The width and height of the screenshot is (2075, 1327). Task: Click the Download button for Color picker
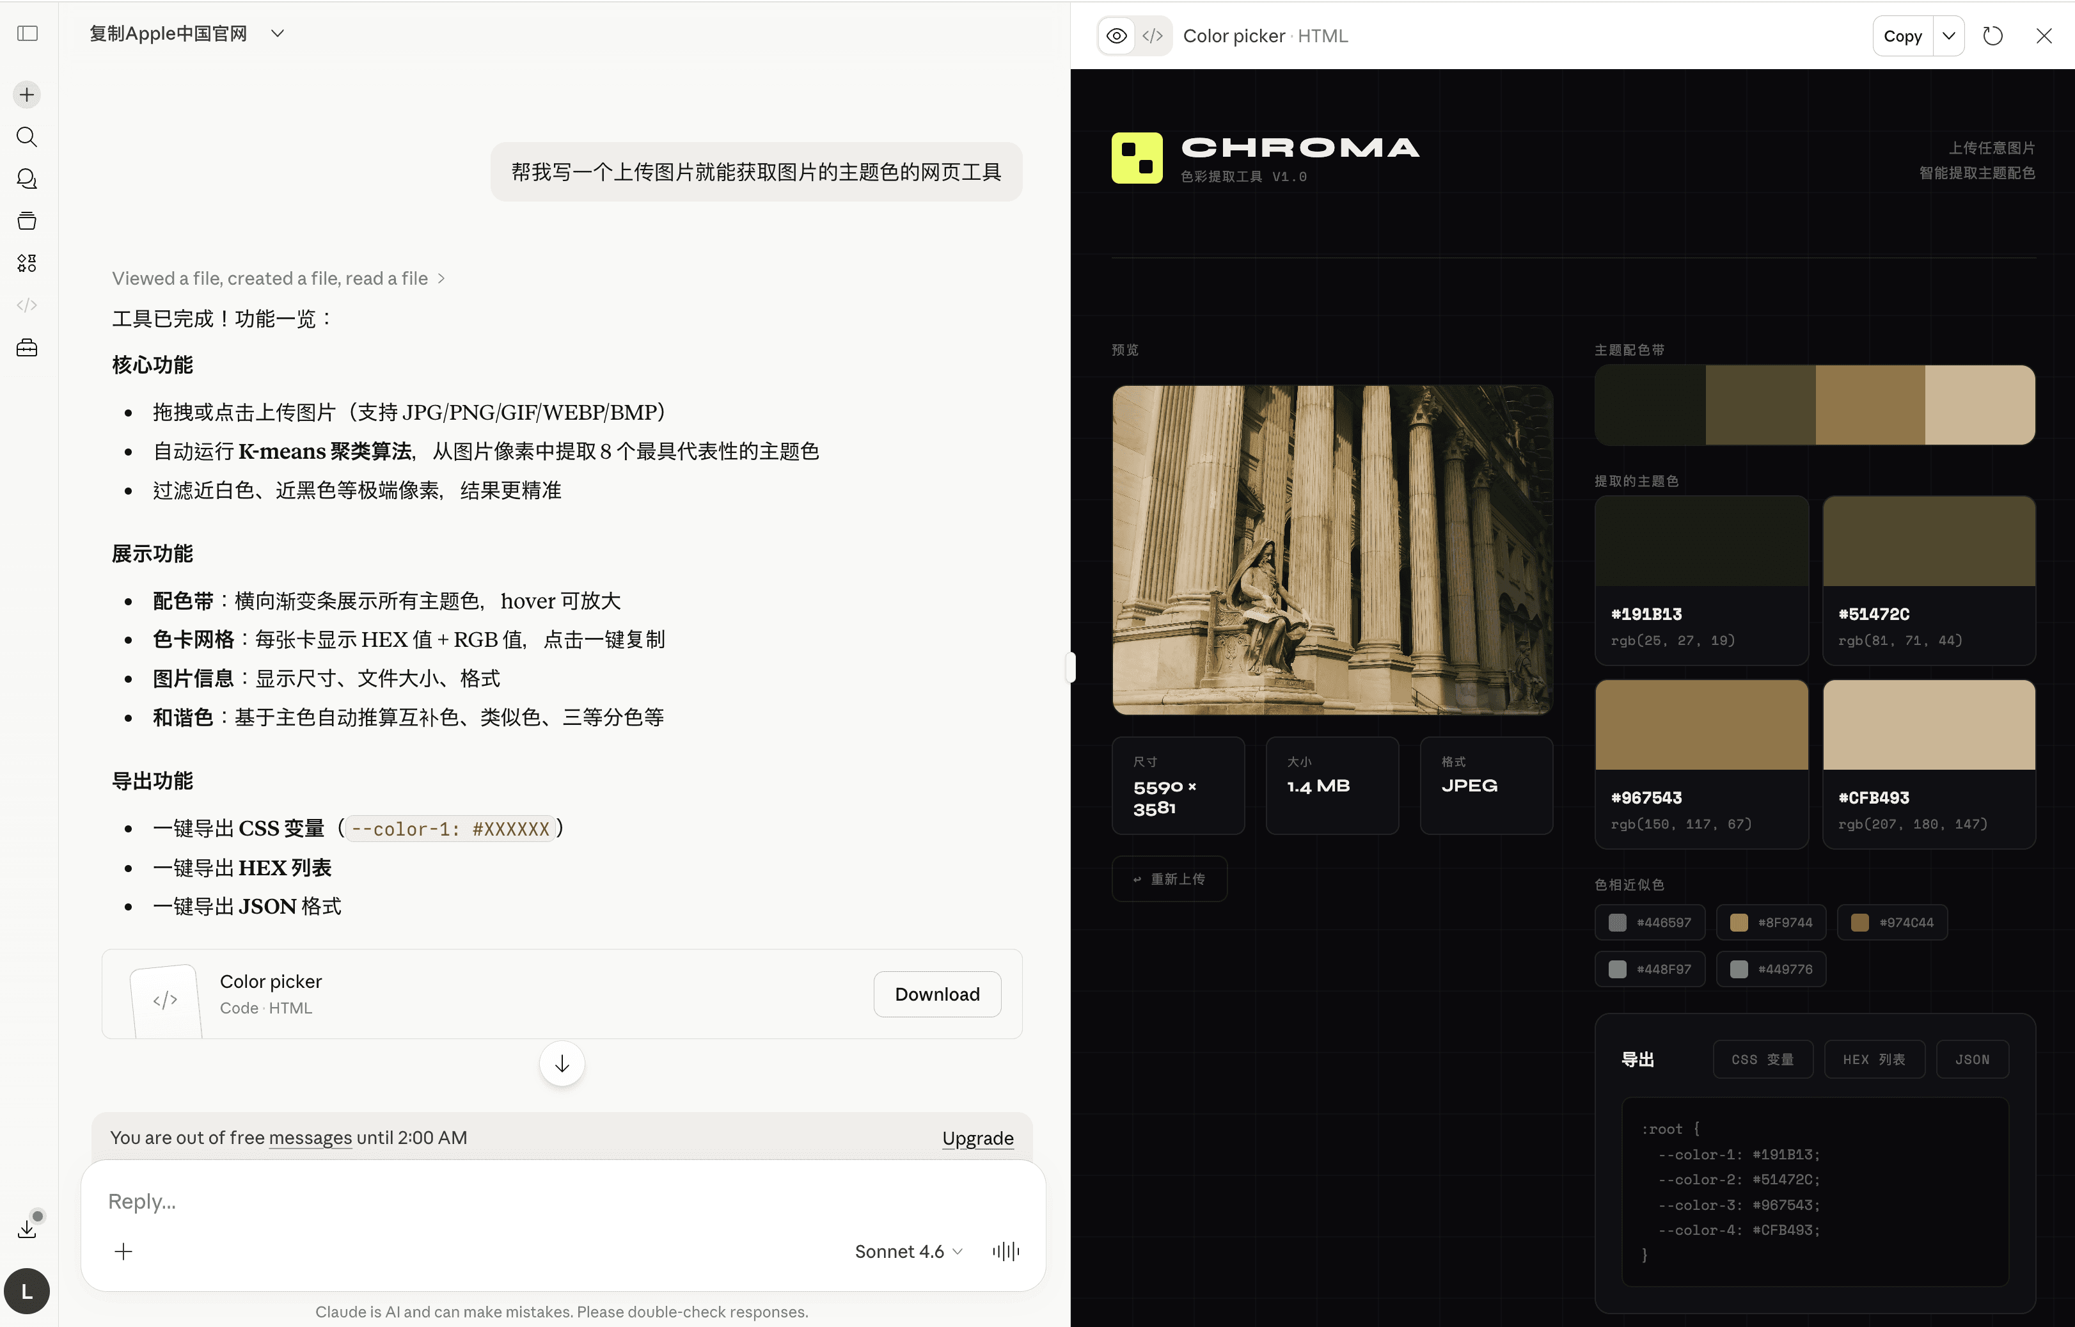click(936, 994)
